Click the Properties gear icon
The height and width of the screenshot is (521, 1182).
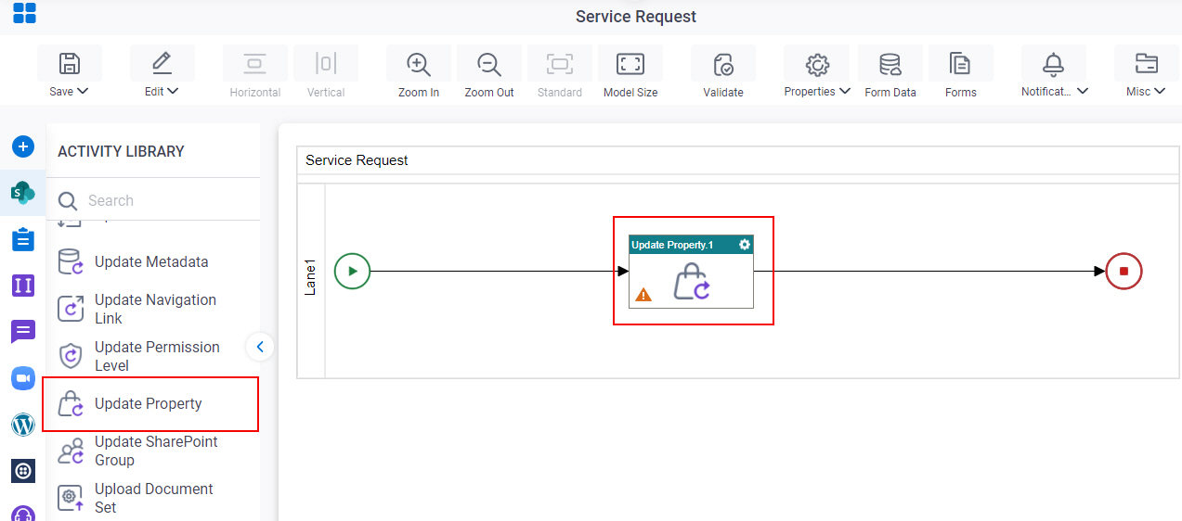tap(817, 64)
